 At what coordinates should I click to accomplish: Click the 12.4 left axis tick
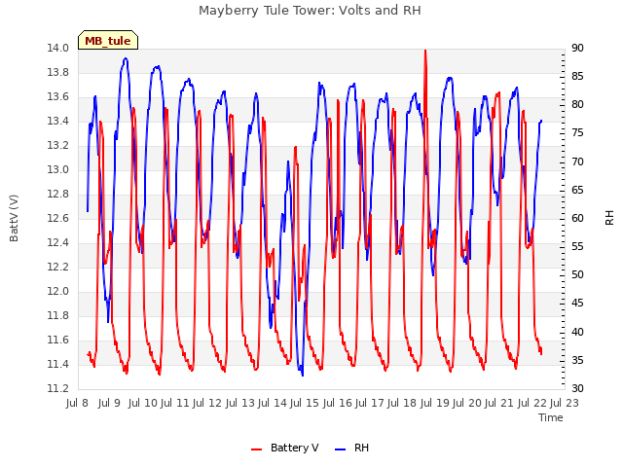[x=57, y=242]
